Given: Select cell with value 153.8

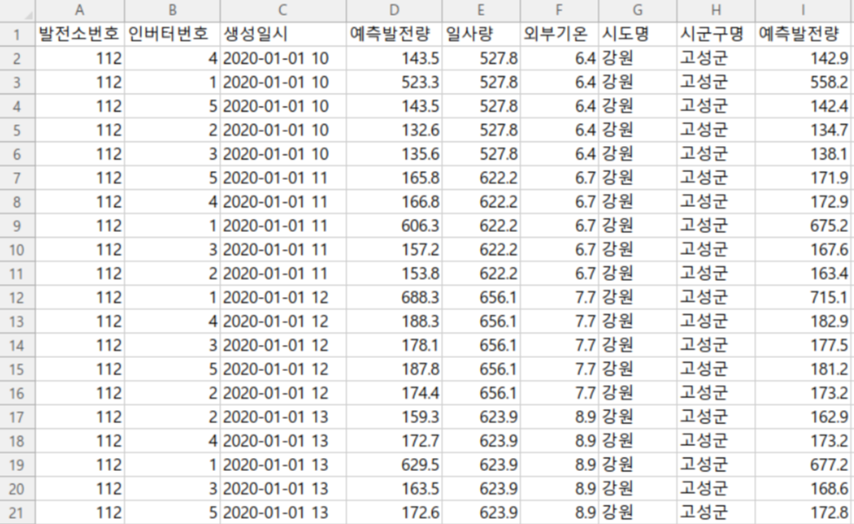Looking at the screenshot, I should tap(394, 274).
